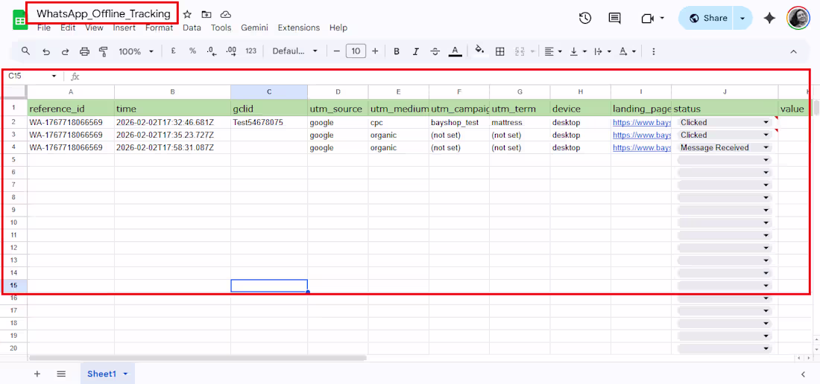
Task: Increase the font size
Action: coord(375,51)
